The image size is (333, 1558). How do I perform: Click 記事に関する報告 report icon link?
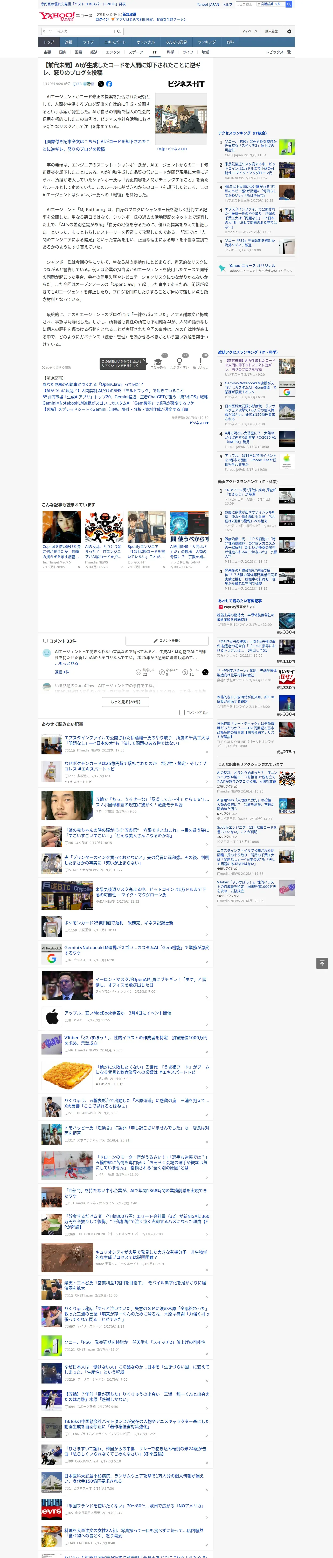click(x=57, y=367)
